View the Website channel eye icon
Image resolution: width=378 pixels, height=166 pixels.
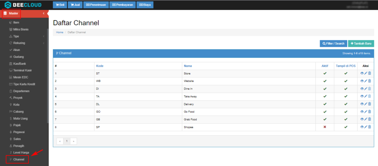[x=362, y=81]
